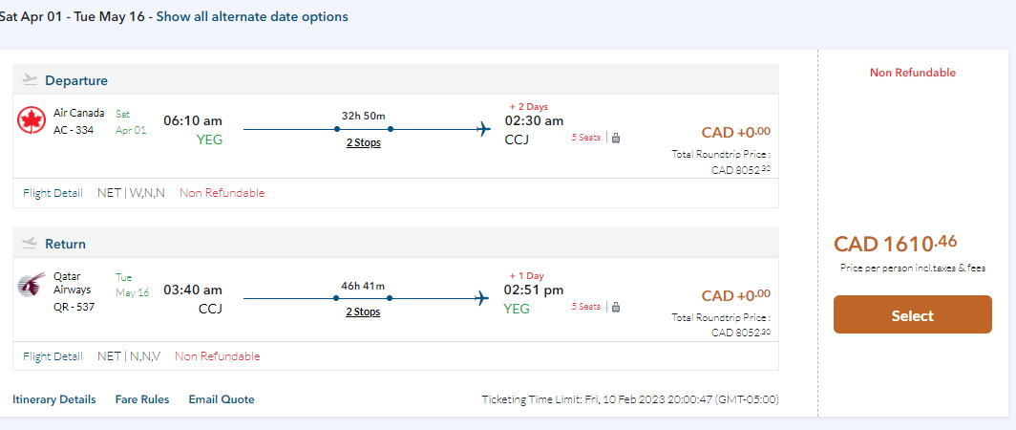Viewport: 1016px width, 430px height.
Task: Click the Air Canada airline logo
Action: click(32, 120)
